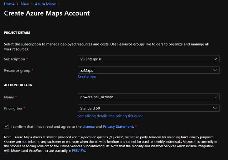
Task: Click the Subscription field label
Action: click(x=15, y=59)
